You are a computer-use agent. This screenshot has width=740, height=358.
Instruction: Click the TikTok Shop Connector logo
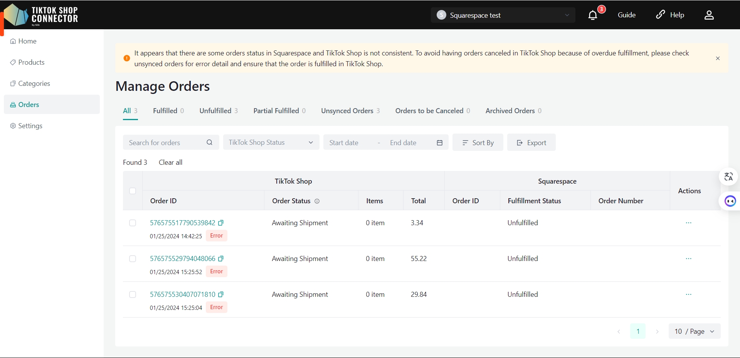coord(42,15)
